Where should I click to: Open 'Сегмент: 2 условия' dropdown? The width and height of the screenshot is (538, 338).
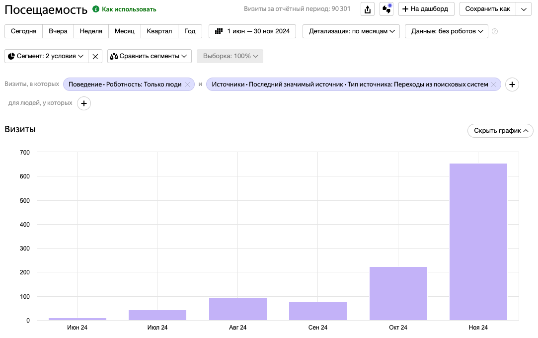pos(46,56)
